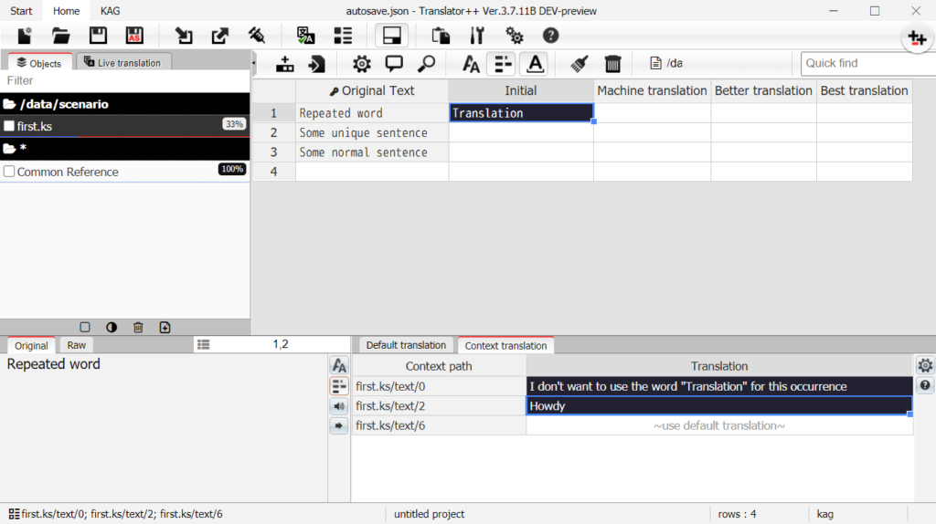
Task: Click the comment speech bubble icon
Action: [394, 64]
